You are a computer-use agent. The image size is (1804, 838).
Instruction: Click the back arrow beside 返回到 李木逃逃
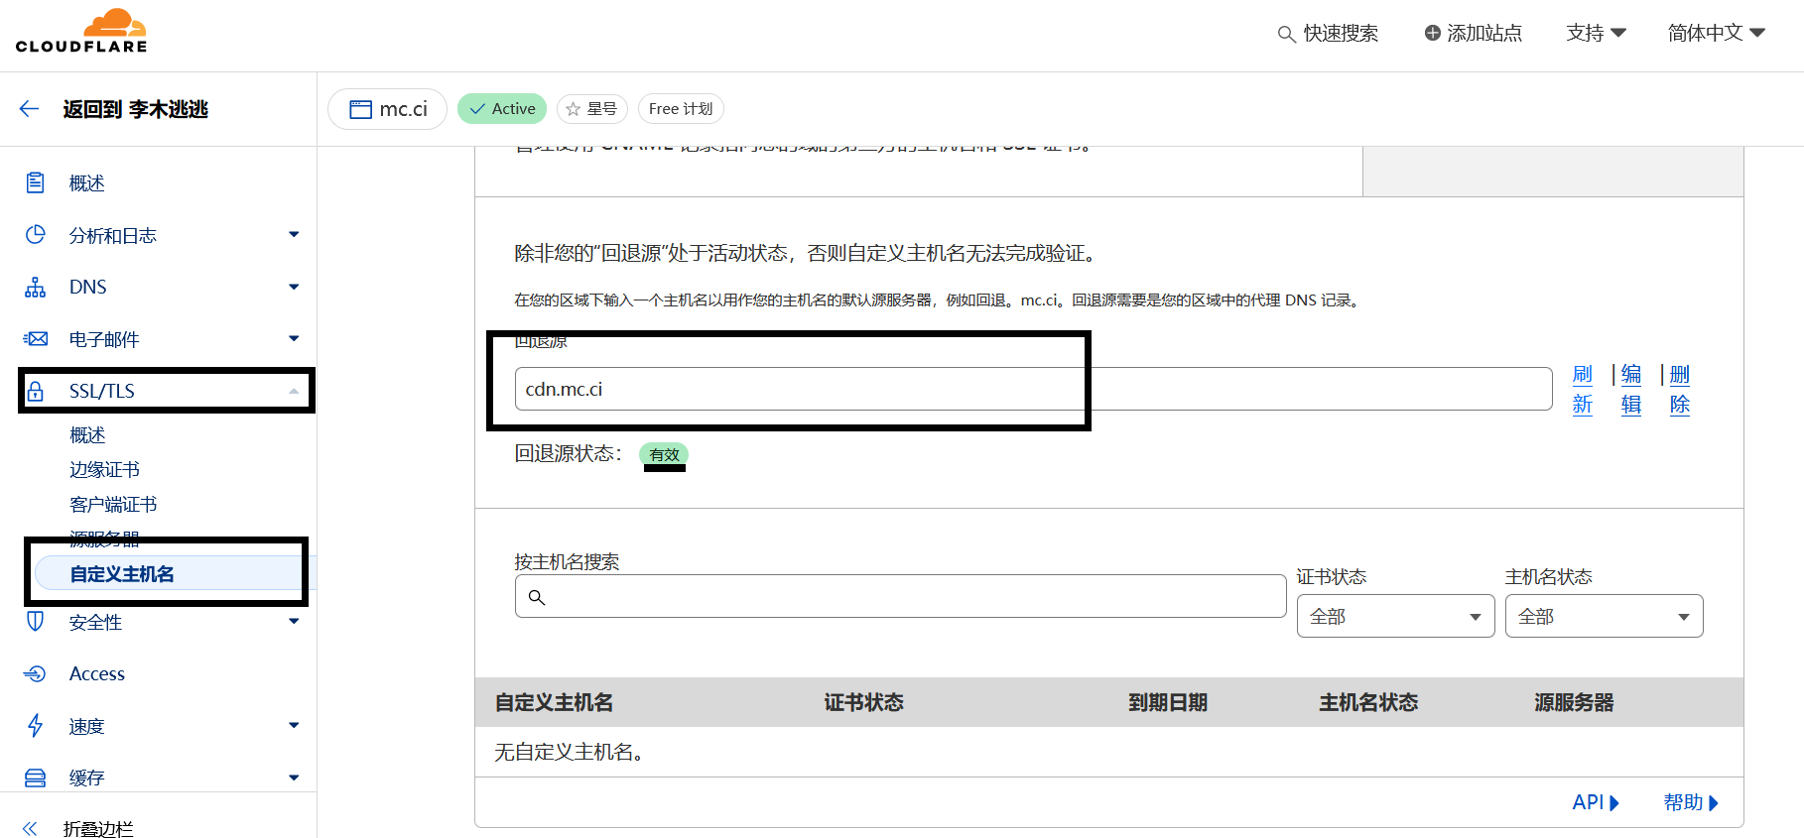click(30, 109)
